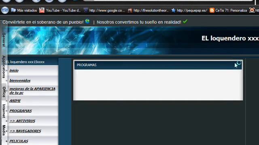Open the bienvenidos menu link
This screenshot has height=145, width=259.
(20, 81)
